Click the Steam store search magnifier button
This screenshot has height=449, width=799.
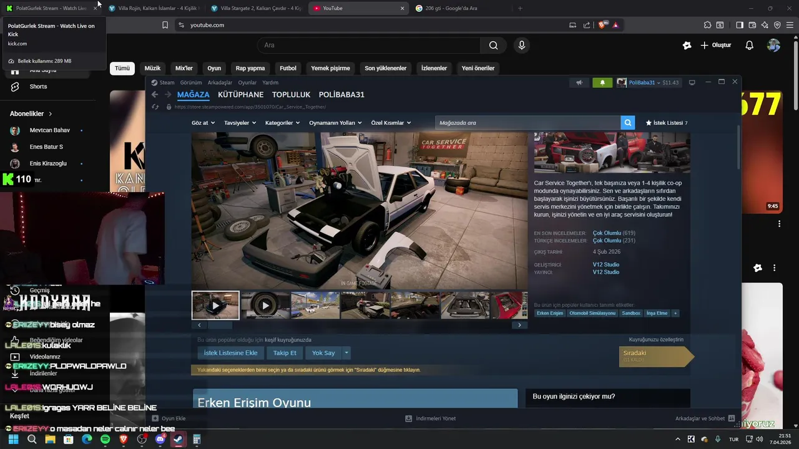click(628, 123)
